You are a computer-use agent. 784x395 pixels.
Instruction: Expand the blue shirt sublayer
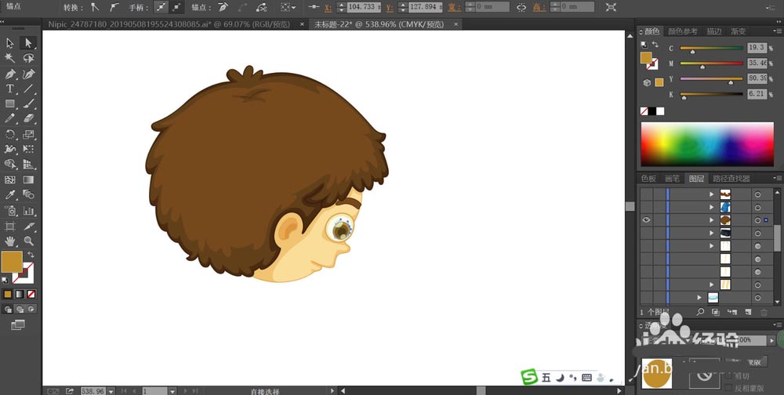712,207
